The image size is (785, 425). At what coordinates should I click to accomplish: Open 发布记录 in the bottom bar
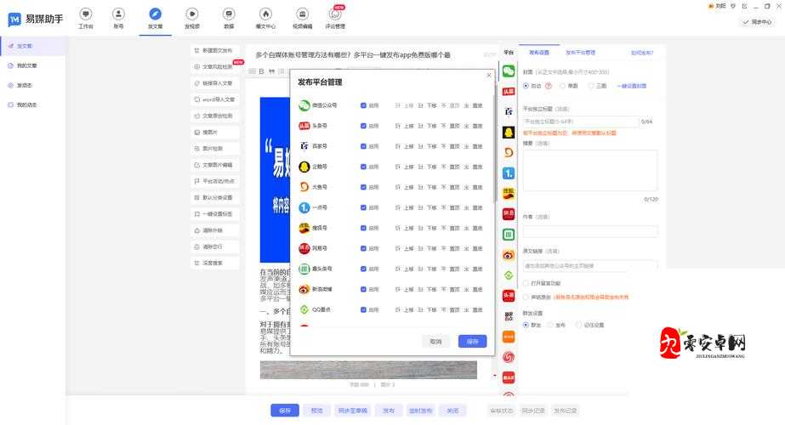(x=566, y=411)
